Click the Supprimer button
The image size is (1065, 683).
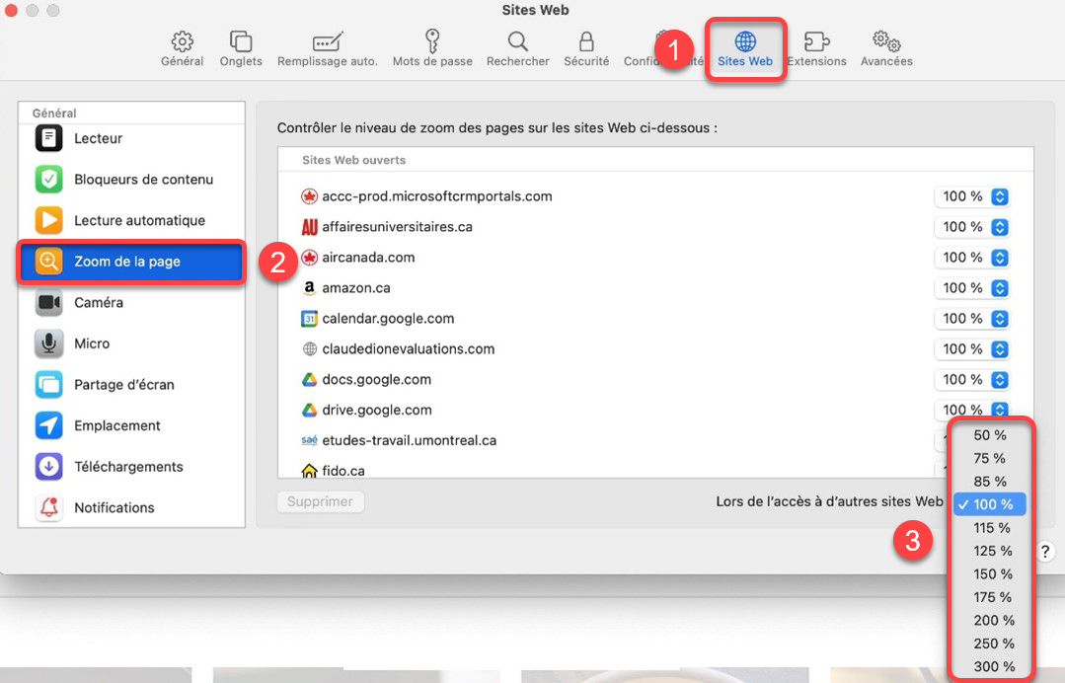[x=321, y=501]
